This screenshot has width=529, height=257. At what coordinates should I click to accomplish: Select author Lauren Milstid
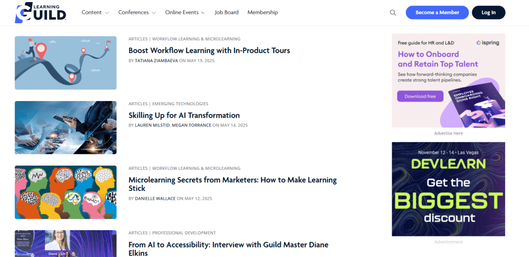(152, 125)
